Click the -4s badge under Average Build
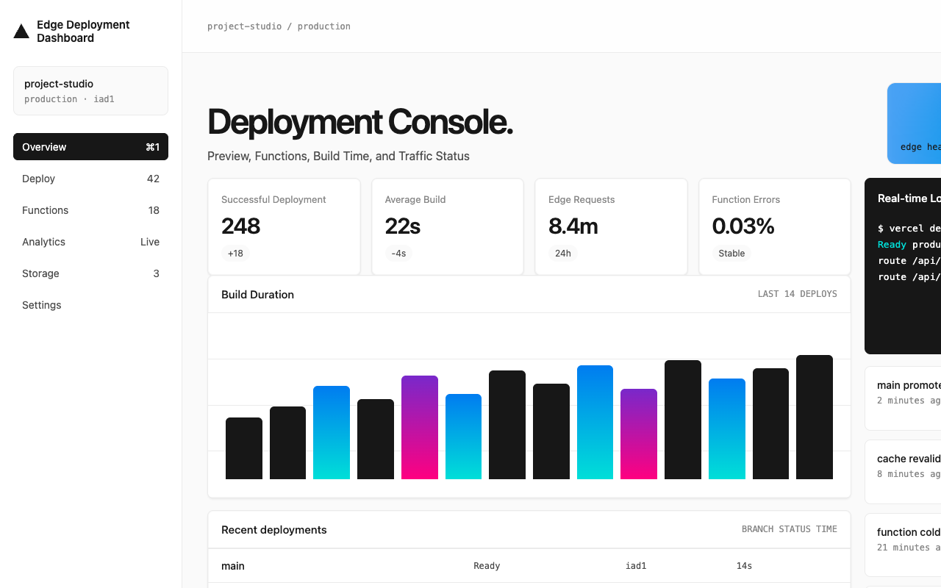941x588 pixels. 398,254
